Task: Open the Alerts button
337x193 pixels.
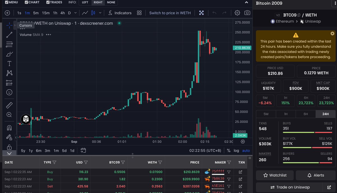Action: click(x=316, y=175)
